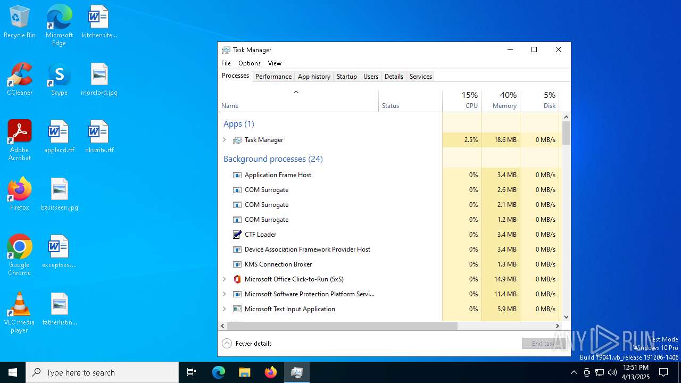
Task: Launch the Google Chrome desktop shortcut
Action: point(20,255)
